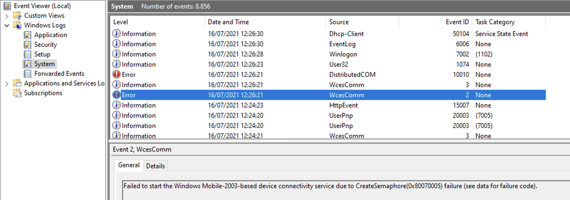Click the info icon on Dhcp-Client row
The width and height of the screenshot is (570, 200).
(x=116, y=33)
